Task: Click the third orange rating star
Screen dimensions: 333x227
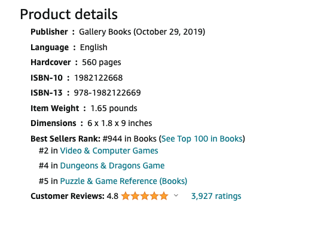Action: tap(145, 196)
